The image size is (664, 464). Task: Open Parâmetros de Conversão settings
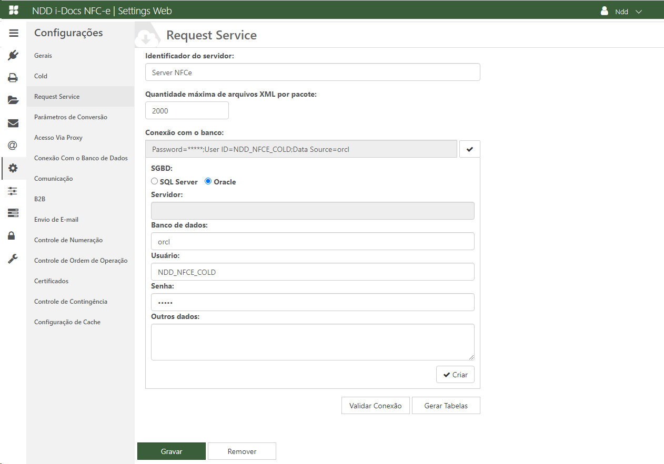pyautogui.click(x=71, y=117)
